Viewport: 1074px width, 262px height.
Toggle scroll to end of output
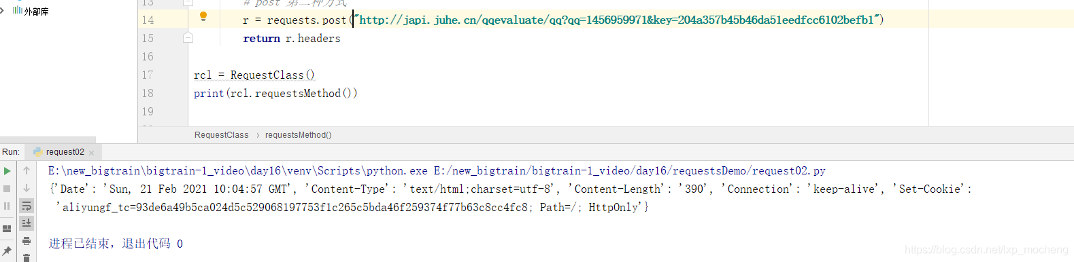click(x=27, y=223)
